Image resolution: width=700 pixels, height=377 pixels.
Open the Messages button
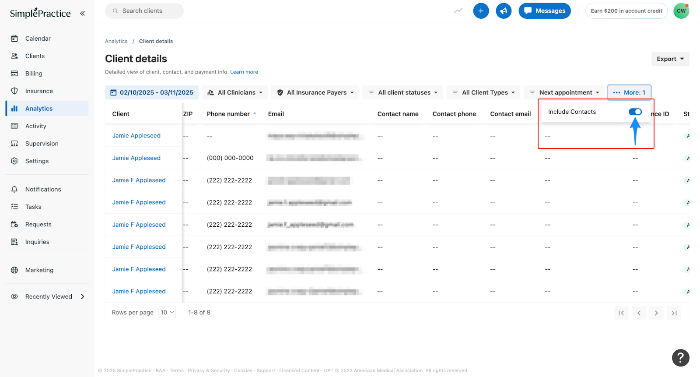(544, 11)
